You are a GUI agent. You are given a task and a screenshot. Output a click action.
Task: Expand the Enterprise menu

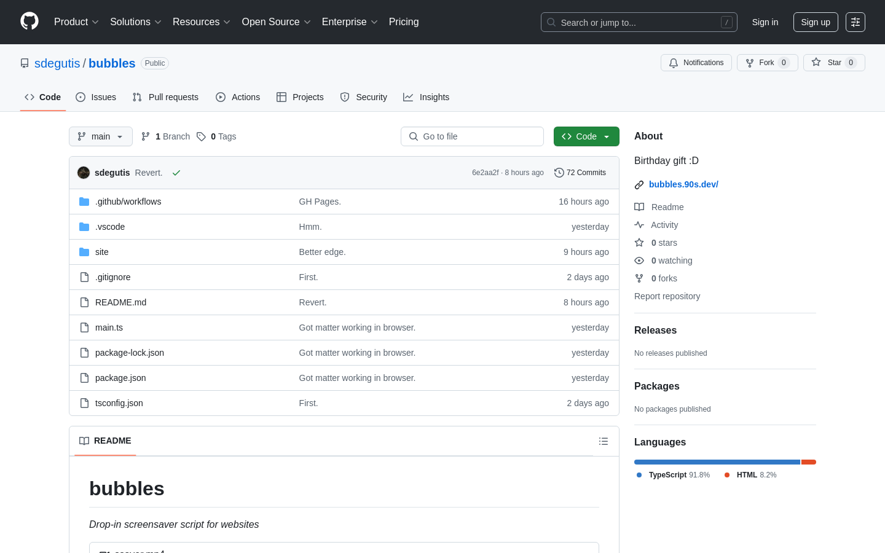click(x=349, y=22)
